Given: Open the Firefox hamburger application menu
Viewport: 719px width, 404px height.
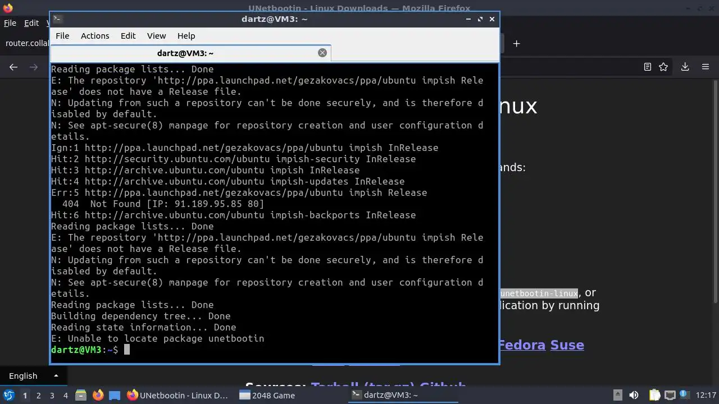Looking at the screenshot, I should (x=706, y=67).
